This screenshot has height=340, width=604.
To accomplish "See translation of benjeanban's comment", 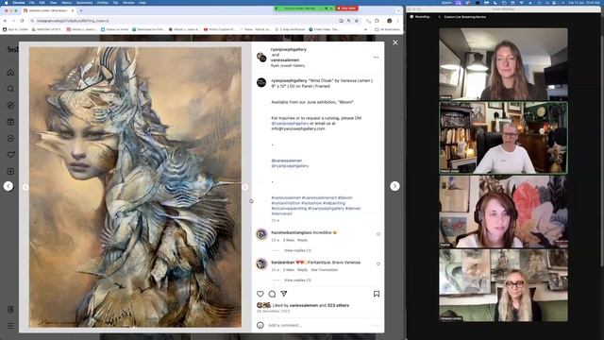I will tap(325, 270).
